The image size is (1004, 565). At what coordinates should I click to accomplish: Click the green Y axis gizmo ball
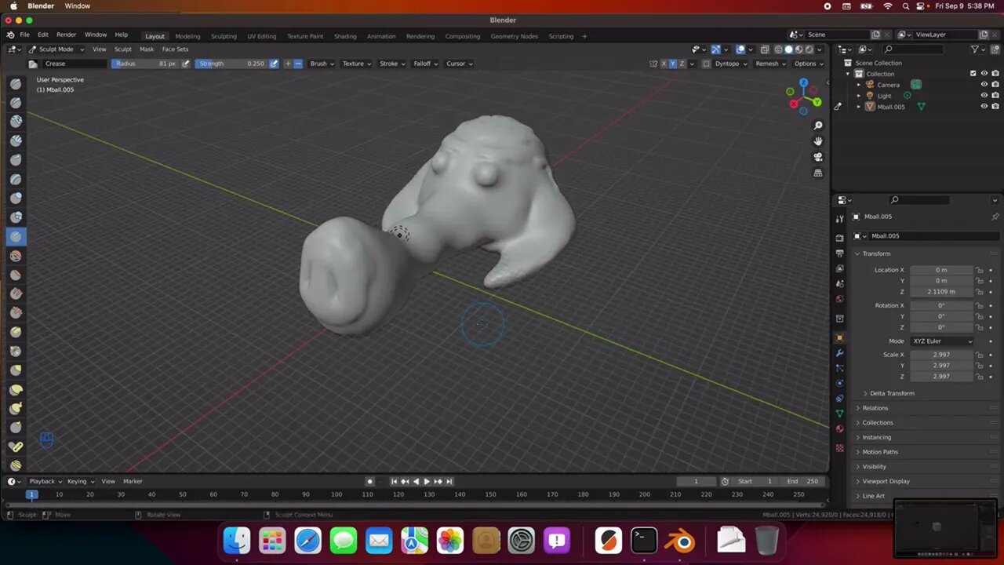pyautogui.click(x=817, y=102)
